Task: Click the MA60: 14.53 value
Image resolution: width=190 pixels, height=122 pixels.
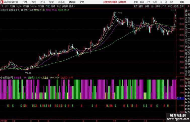Action: tap(63, 10)
